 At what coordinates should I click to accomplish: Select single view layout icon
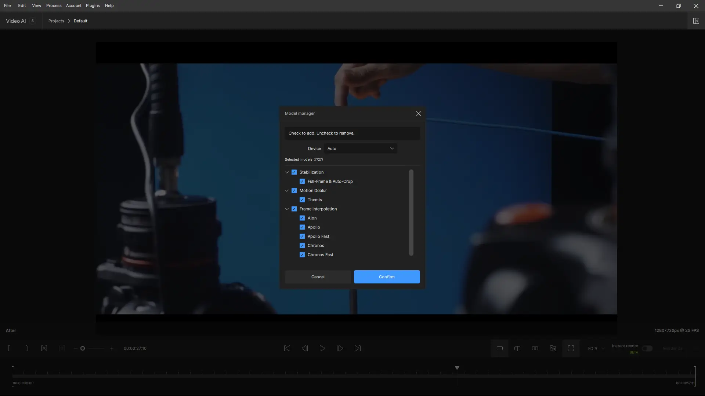(x=500, y=348)
